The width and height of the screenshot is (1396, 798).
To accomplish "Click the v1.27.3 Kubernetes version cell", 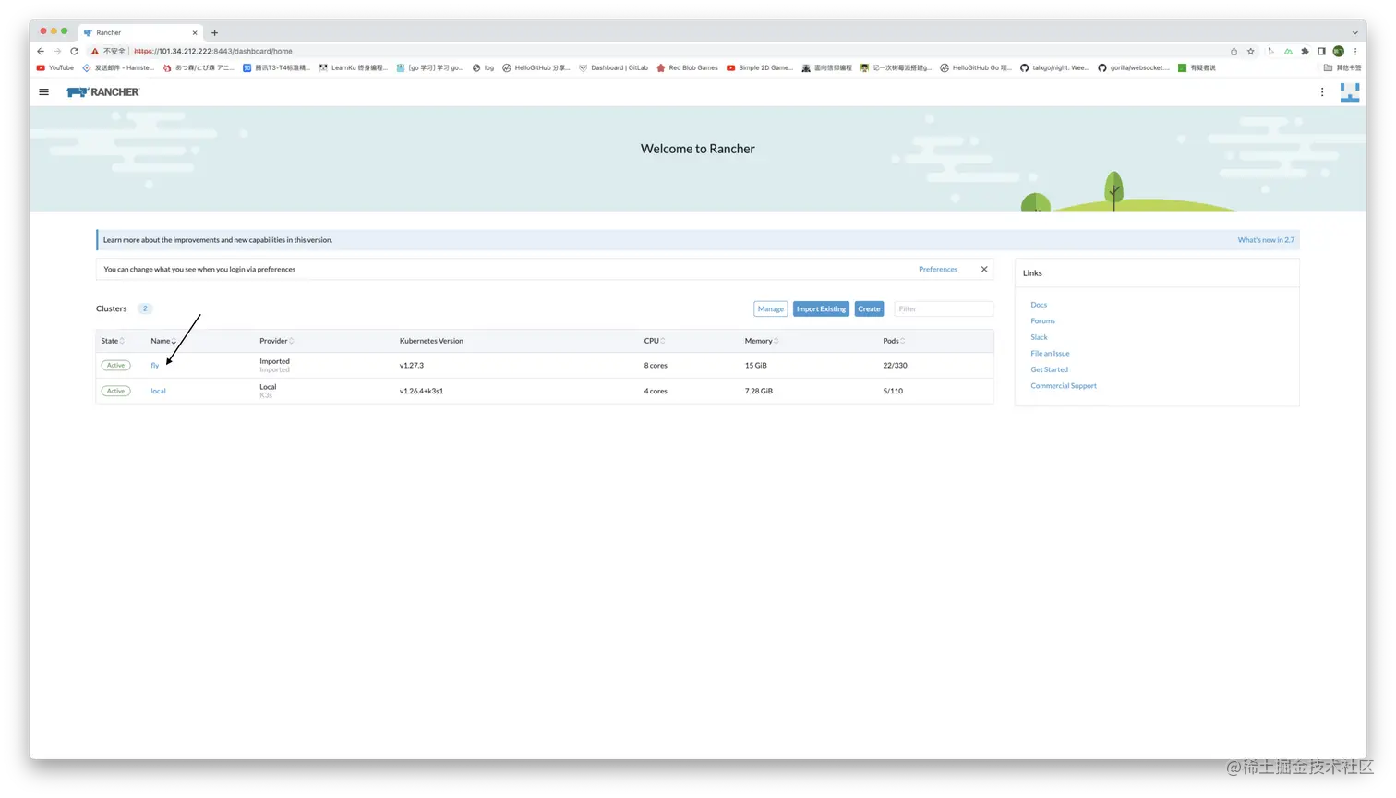I will 412,366.
